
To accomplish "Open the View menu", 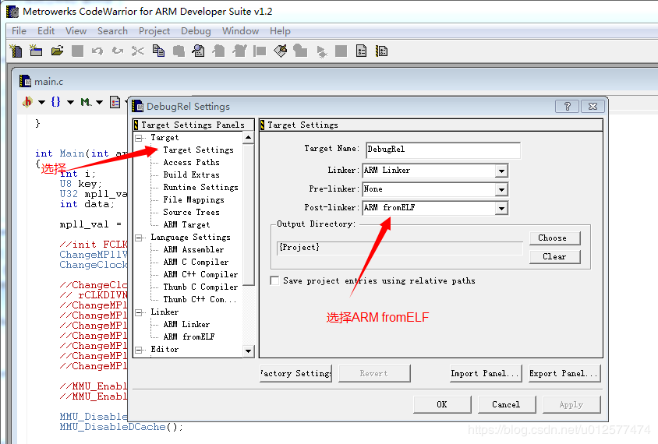I will (x=76, y=31).
